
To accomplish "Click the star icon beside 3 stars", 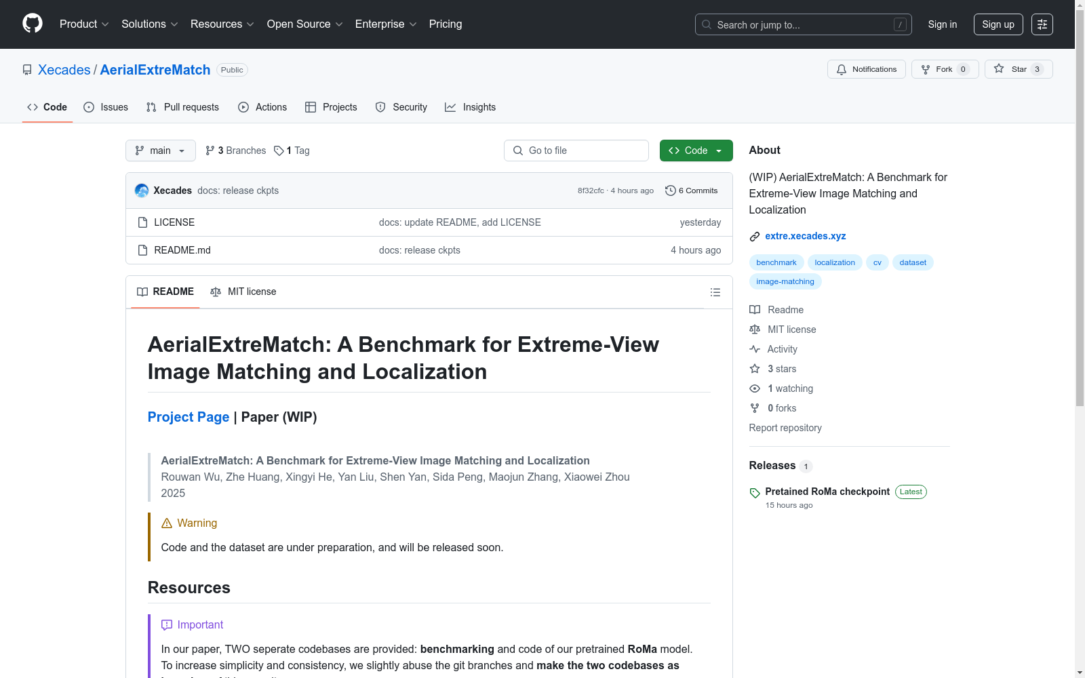I will click(755, 369).
